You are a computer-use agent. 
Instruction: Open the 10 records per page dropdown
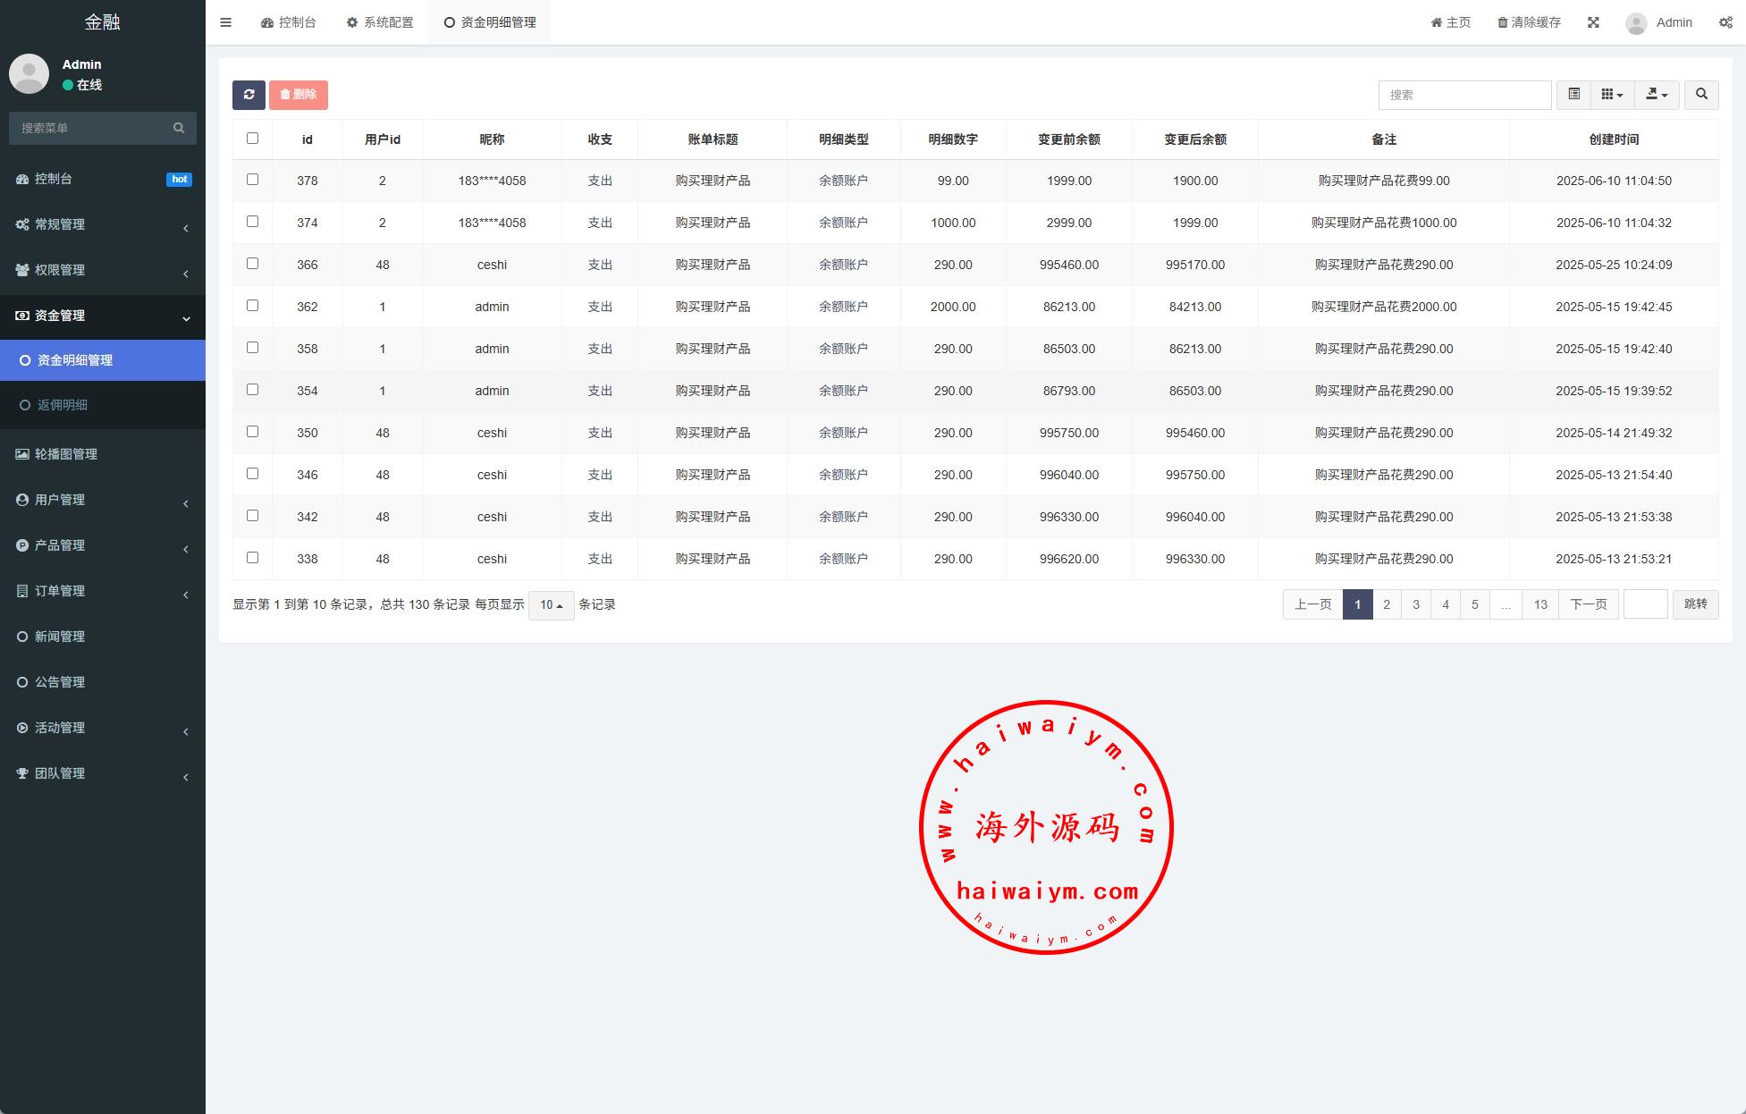tap(551, 605)
